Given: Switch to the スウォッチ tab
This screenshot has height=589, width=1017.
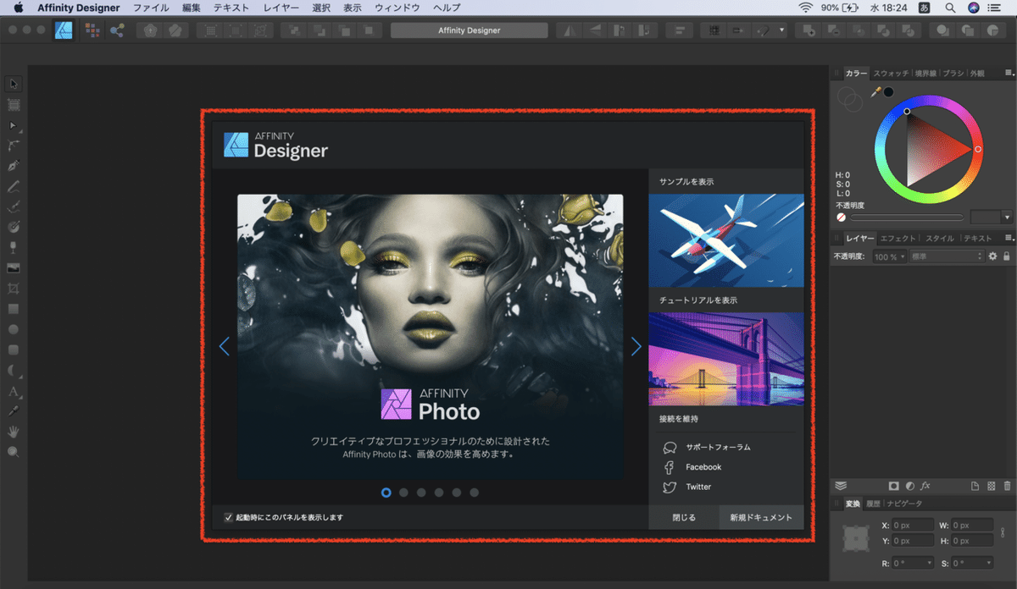Looking at the screenshot, I should [890, 74].
